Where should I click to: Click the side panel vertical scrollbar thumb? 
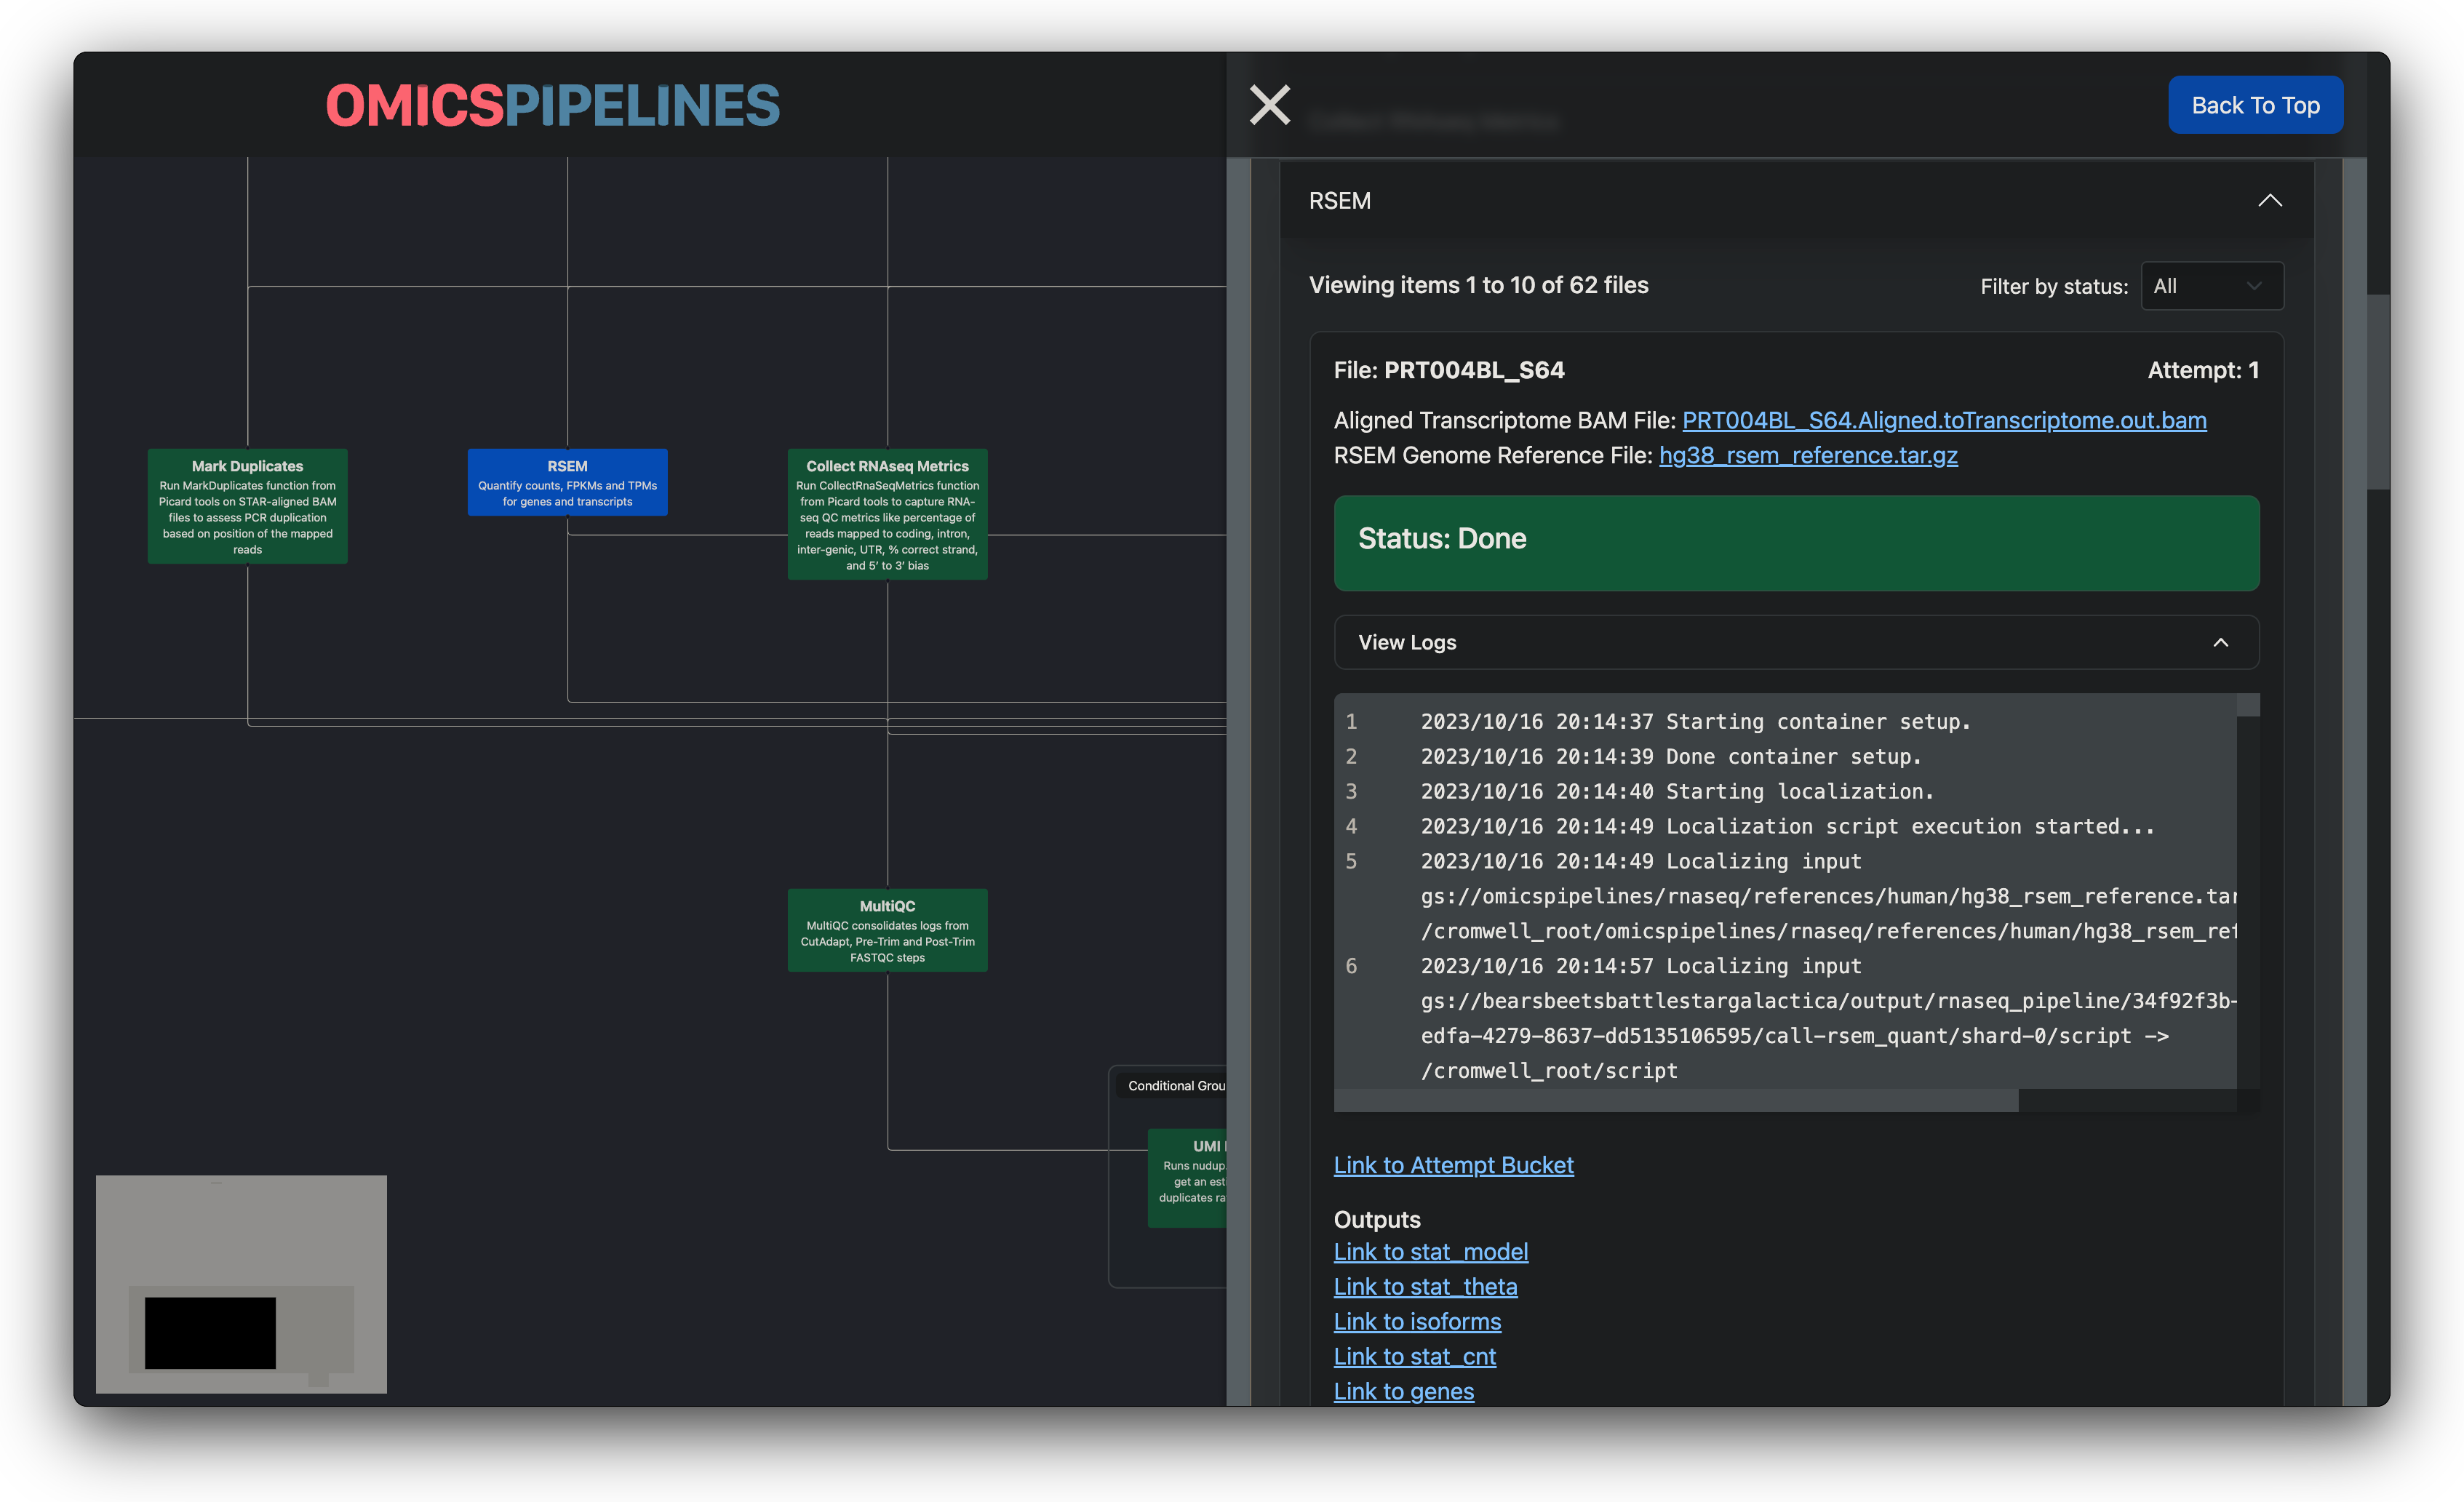(x=2378, y=392)
